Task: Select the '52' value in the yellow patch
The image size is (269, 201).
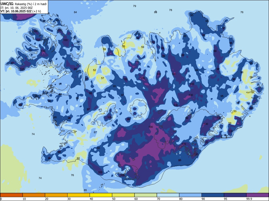Action: (x=94, y=70)
